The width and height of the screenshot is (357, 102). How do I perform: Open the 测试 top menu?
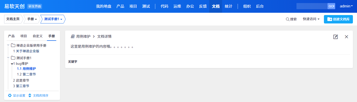146,6
